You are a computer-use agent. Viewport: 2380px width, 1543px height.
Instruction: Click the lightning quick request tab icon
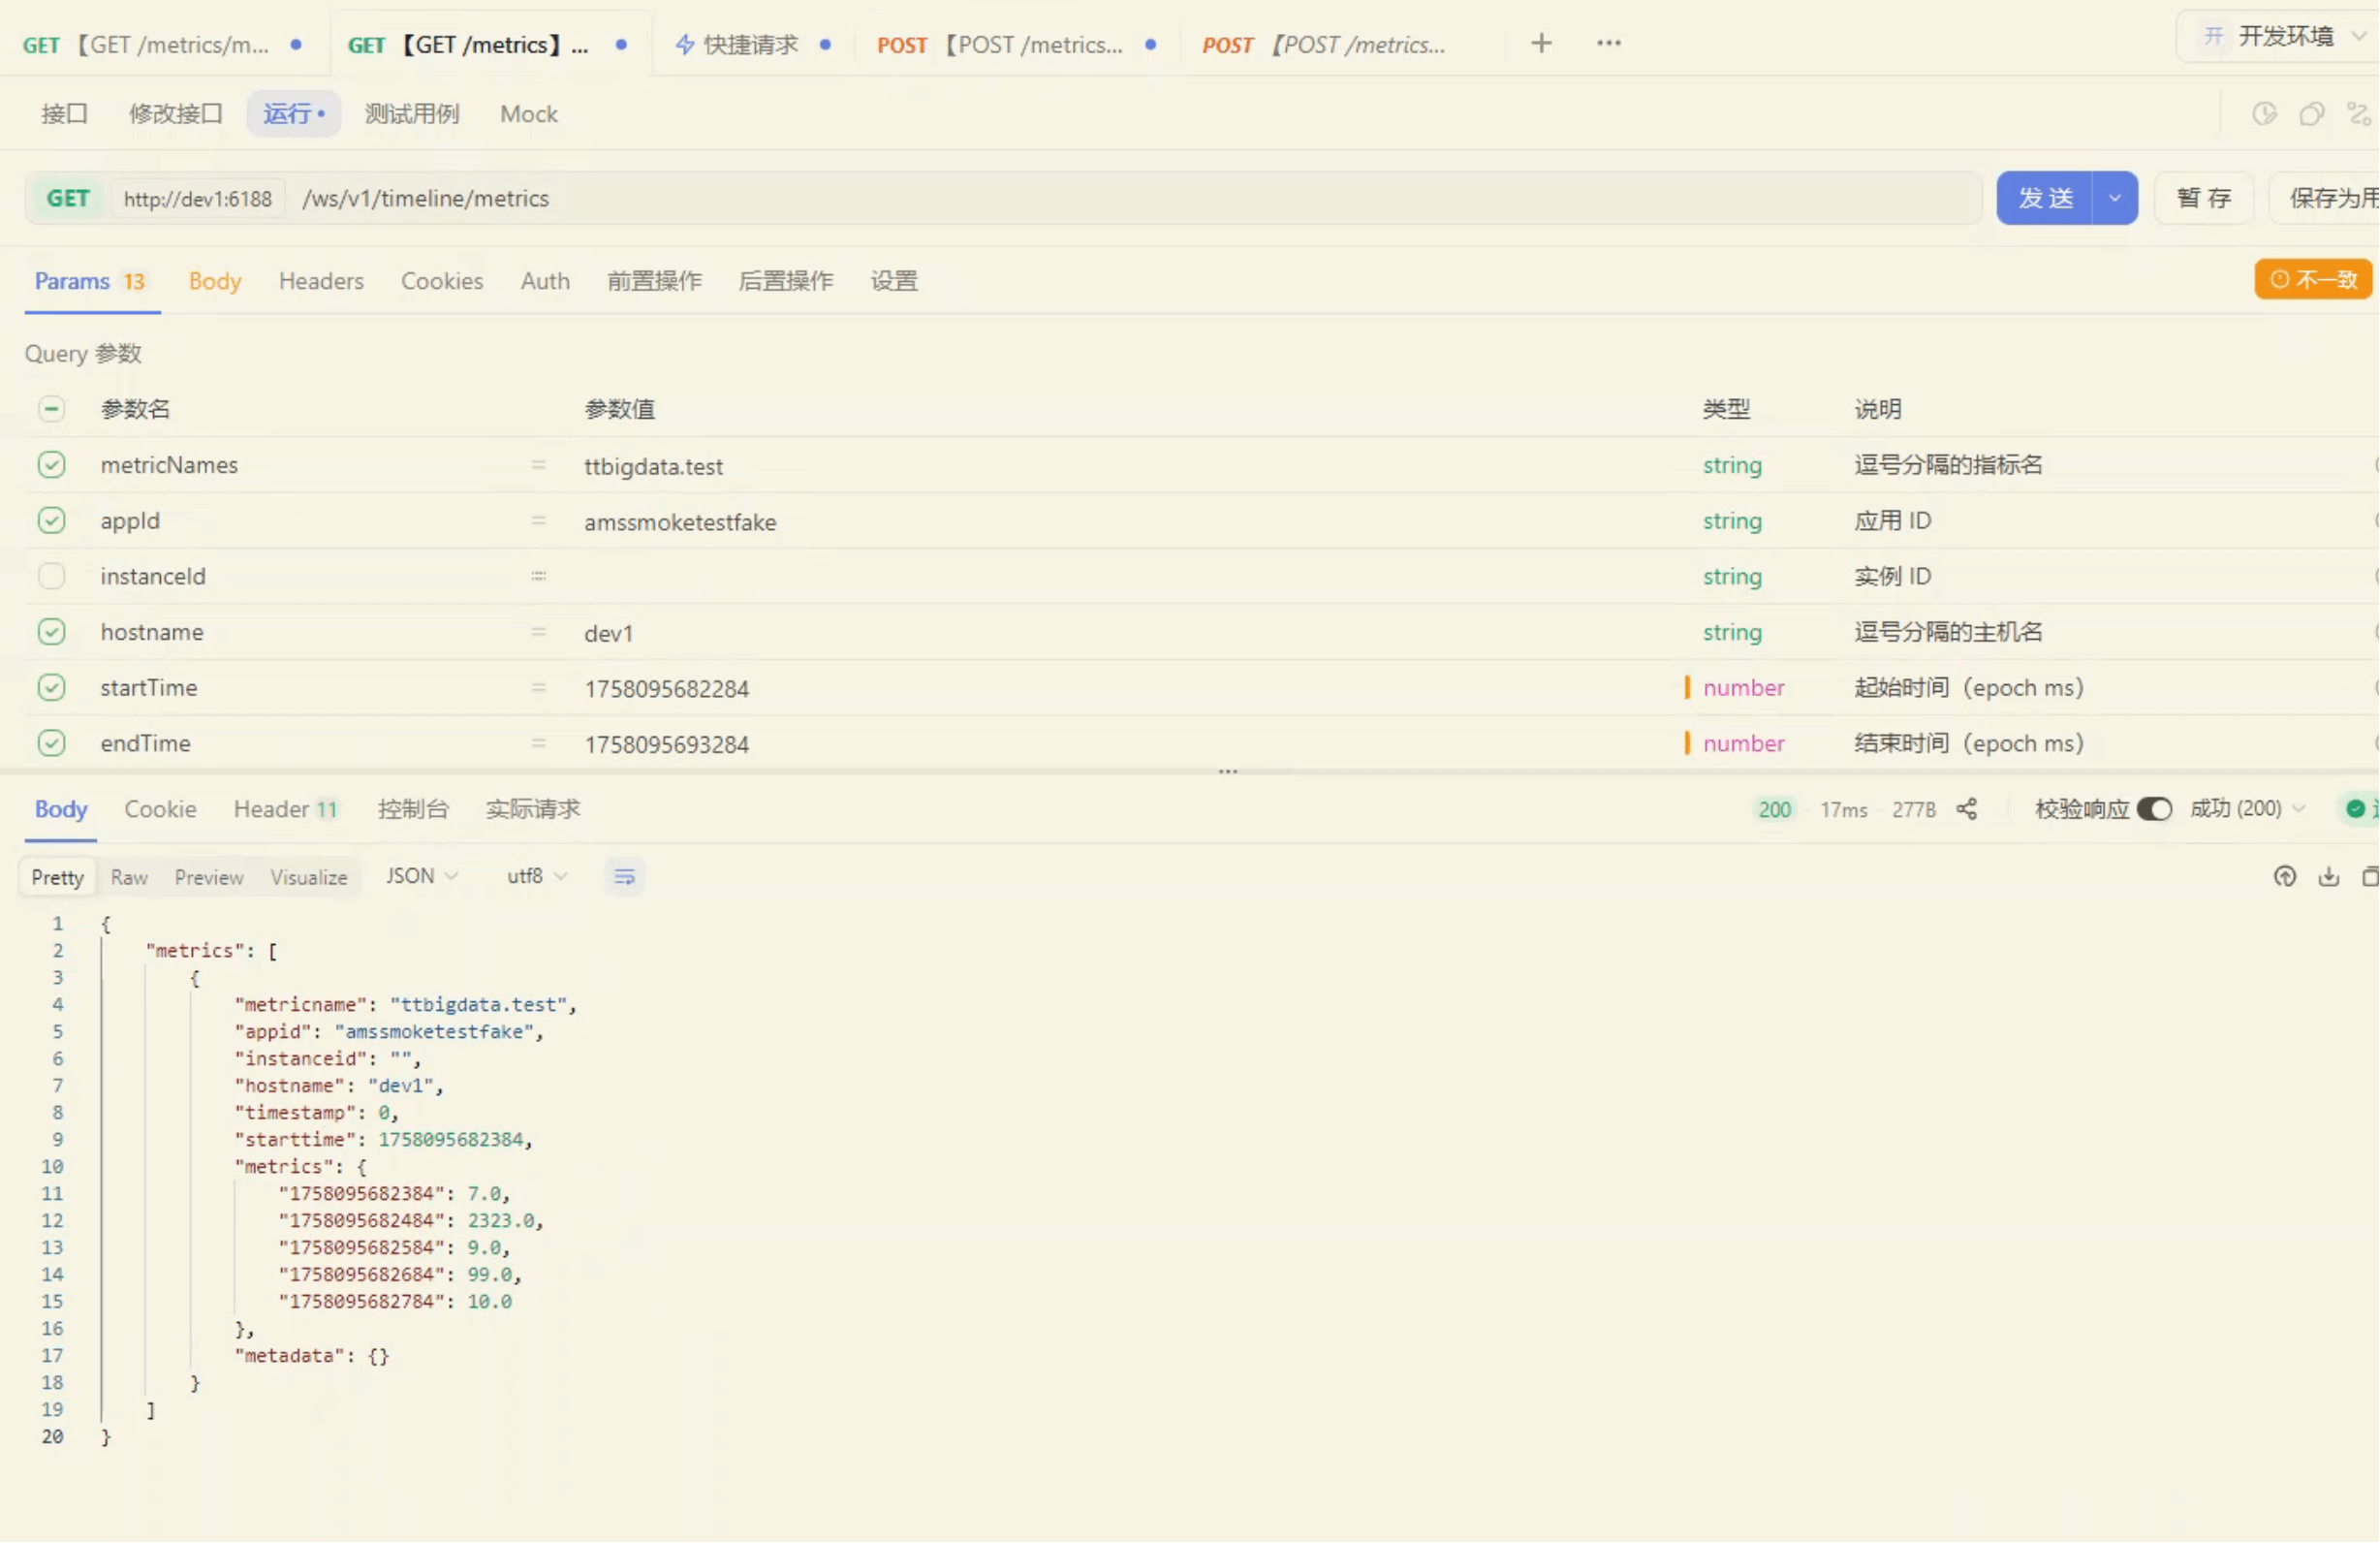[x=685, y=44]
